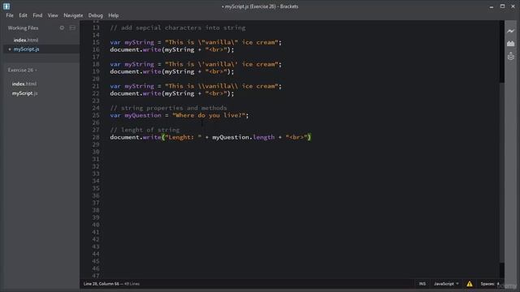This screenshot has width=520, height=292.
Task: Open the File menu
Action: 10,15
